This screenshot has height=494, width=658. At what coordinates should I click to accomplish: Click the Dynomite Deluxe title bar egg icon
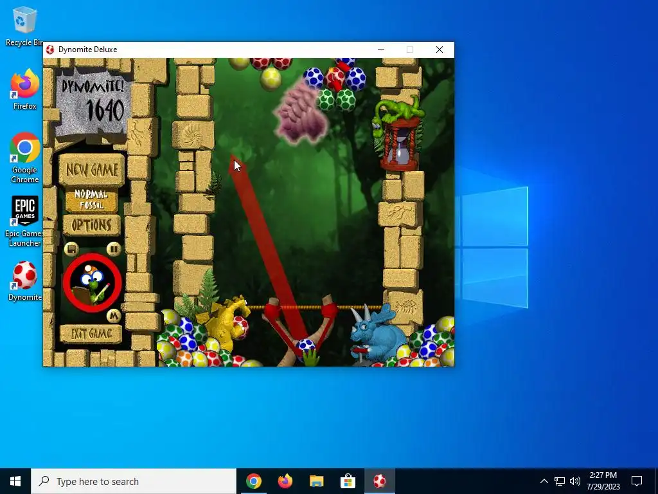tap(50, 50)
